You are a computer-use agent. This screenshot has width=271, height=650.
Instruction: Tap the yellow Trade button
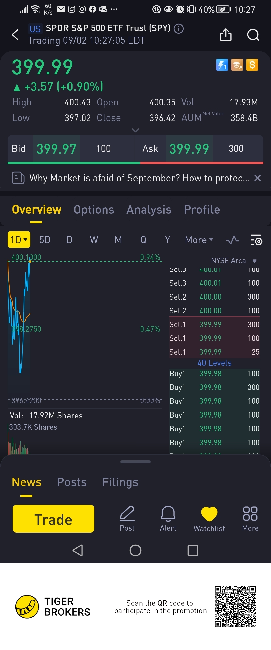pyautogui.click(x=53, y=518)
